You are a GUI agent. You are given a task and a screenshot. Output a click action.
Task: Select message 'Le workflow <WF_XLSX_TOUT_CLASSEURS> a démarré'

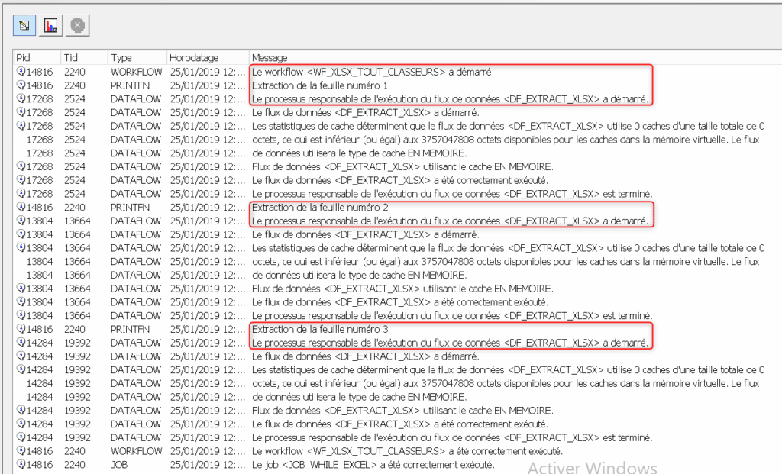pyautogui.click(x=373, y=72)
